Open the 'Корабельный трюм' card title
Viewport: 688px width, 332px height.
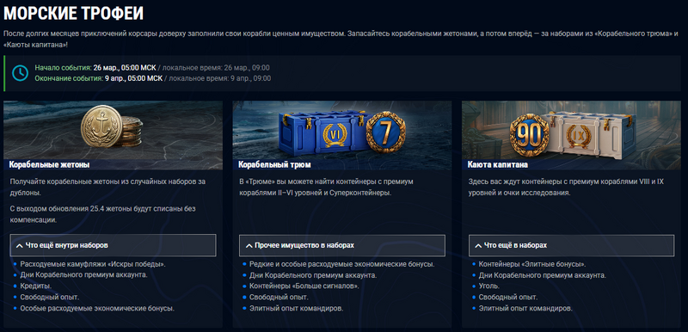(274, 165)
